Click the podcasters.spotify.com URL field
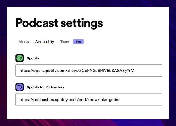The width and height of the screenshot is (176, 126). tap(89, 100)
